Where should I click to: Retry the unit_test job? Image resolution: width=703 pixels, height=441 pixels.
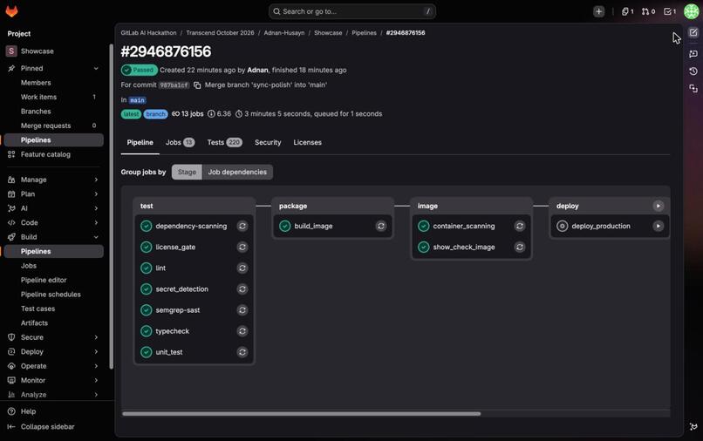242,352
